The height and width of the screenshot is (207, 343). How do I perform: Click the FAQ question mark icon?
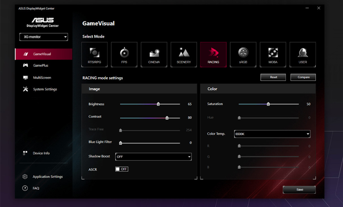click(x=25, y=188)
